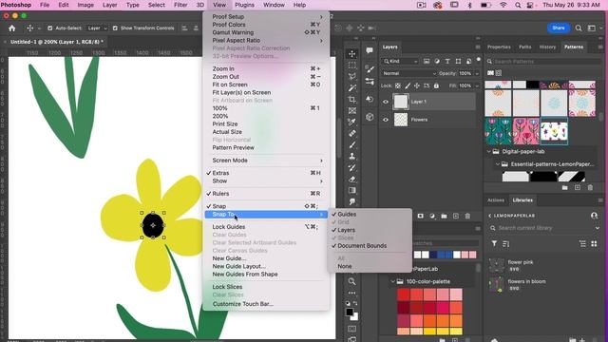Click the Home icon in options bar
The image size is (608, 342).
(x=12, y=28)
